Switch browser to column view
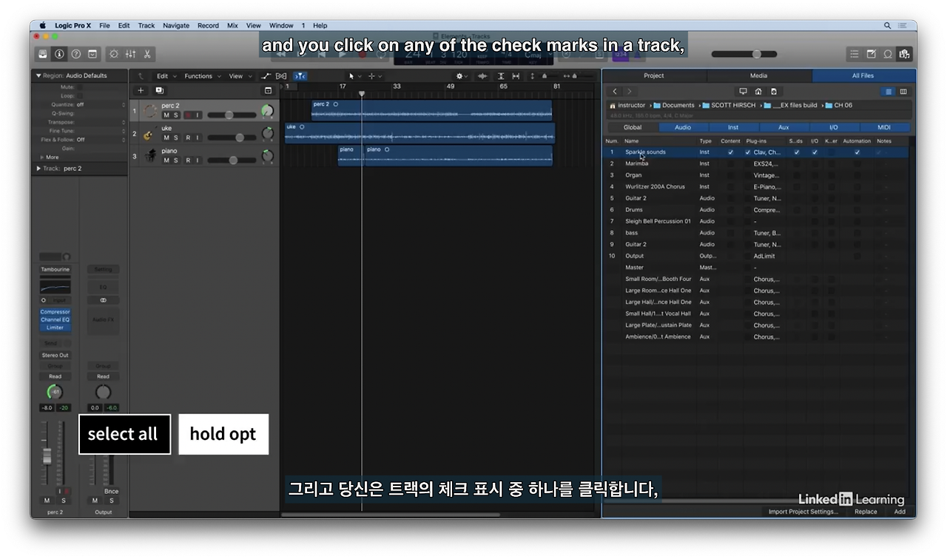Viewport: 947px width, 559px height. (x=903, y=92)
